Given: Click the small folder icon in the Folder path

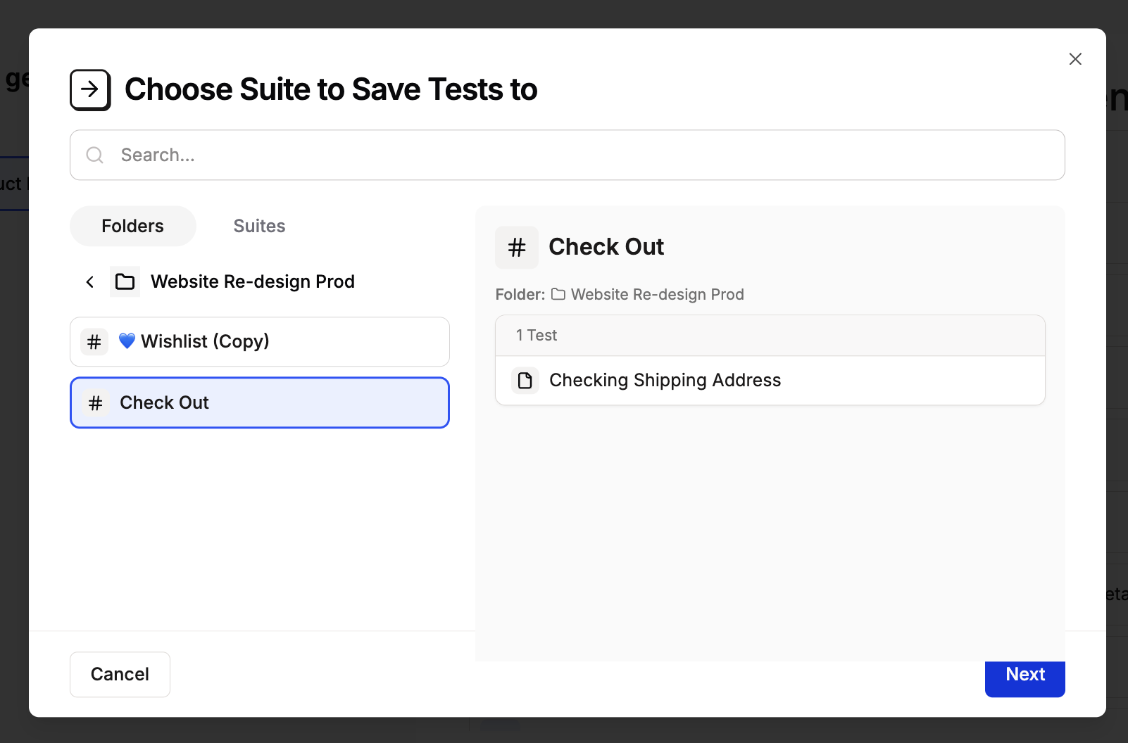Looking at the screenshot, I should [x=558, y=294].
